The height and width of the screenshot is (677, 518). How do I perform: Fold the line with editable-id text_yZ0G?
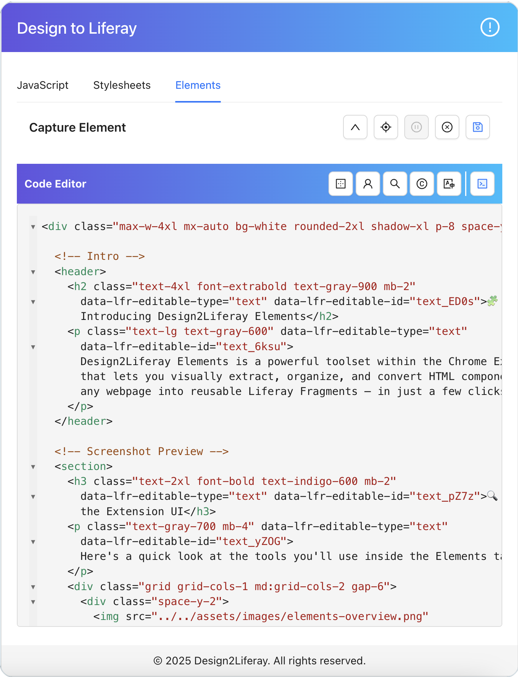33,542
